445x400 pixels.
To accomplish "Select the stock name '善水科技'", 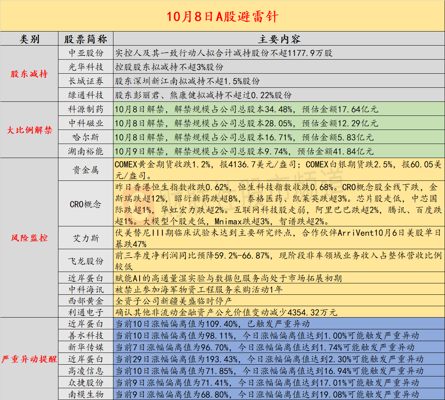I will point(86,335).
